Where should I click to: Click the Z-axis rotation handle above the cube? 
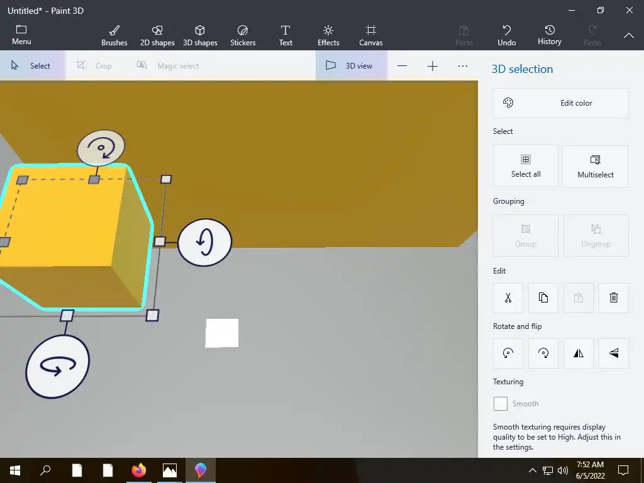101,148
